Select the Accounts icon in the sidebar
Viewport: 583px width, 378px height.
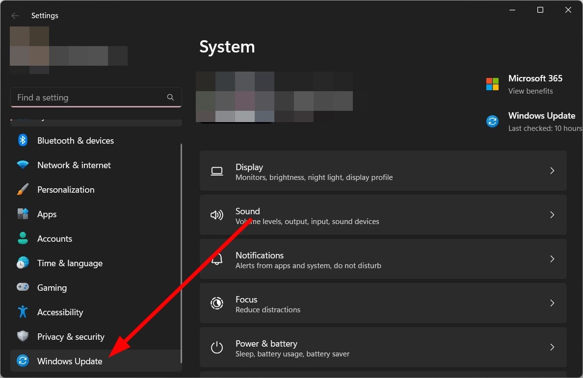[23, 238]
